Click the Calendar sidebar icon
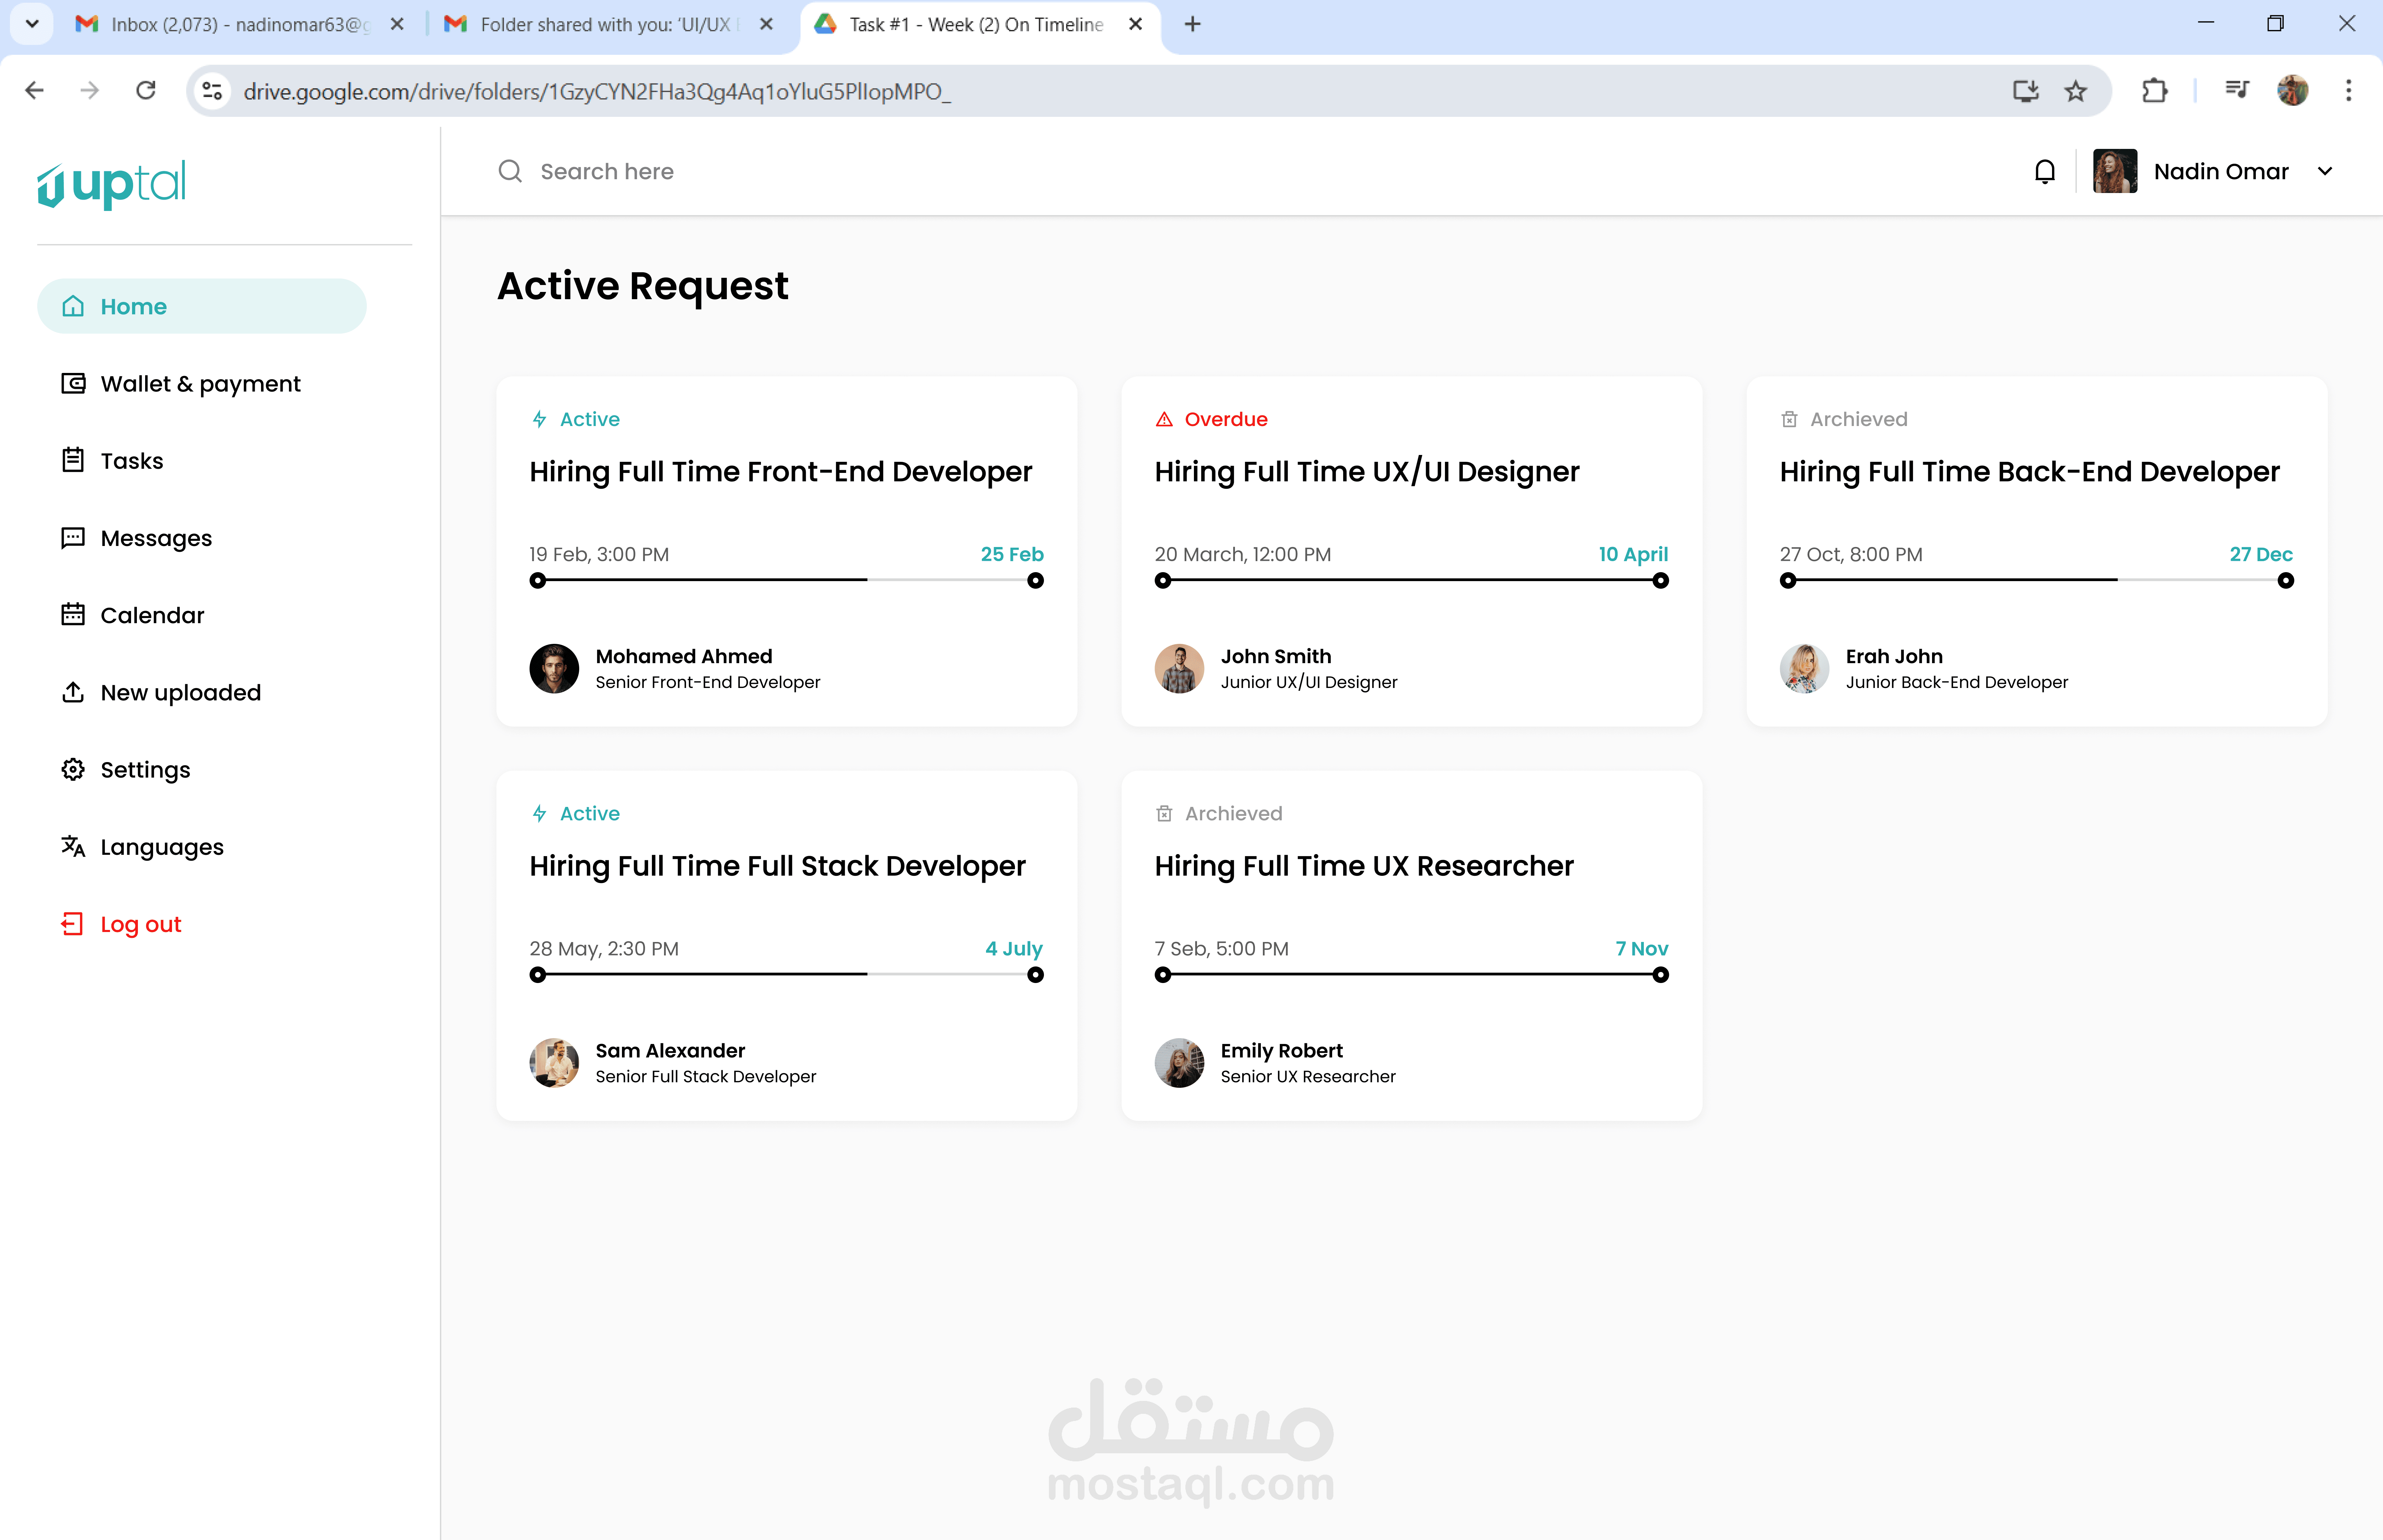Viewport: 2383px width, 1540px height. [x=73, y=614]
